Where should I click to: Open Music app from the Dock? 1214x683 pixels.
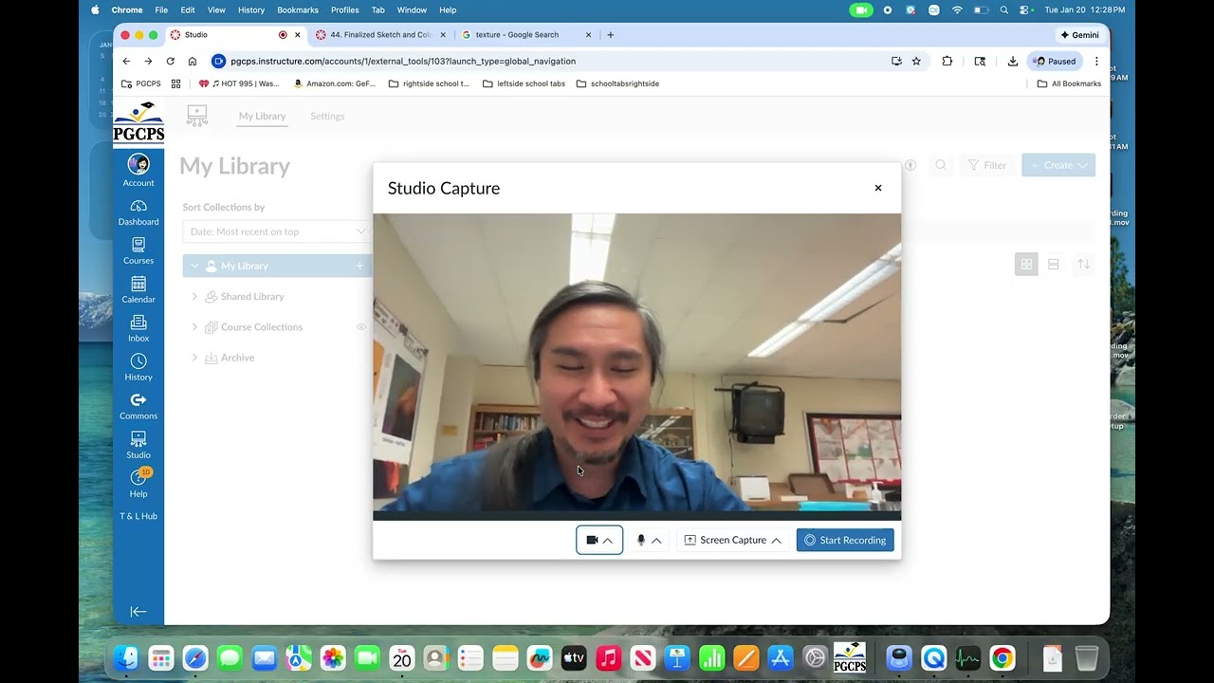(x=608, y=657)
